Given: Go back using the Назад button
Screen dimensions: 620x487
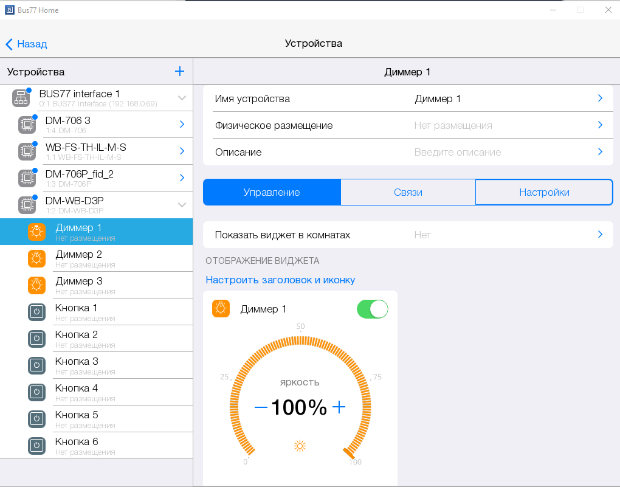Looking at the screenshot, I should (x=27, y=44).
